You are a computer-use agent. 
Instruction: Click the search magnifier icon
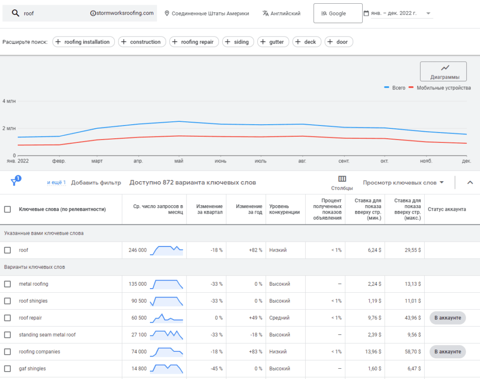click(x=15, y=13)
